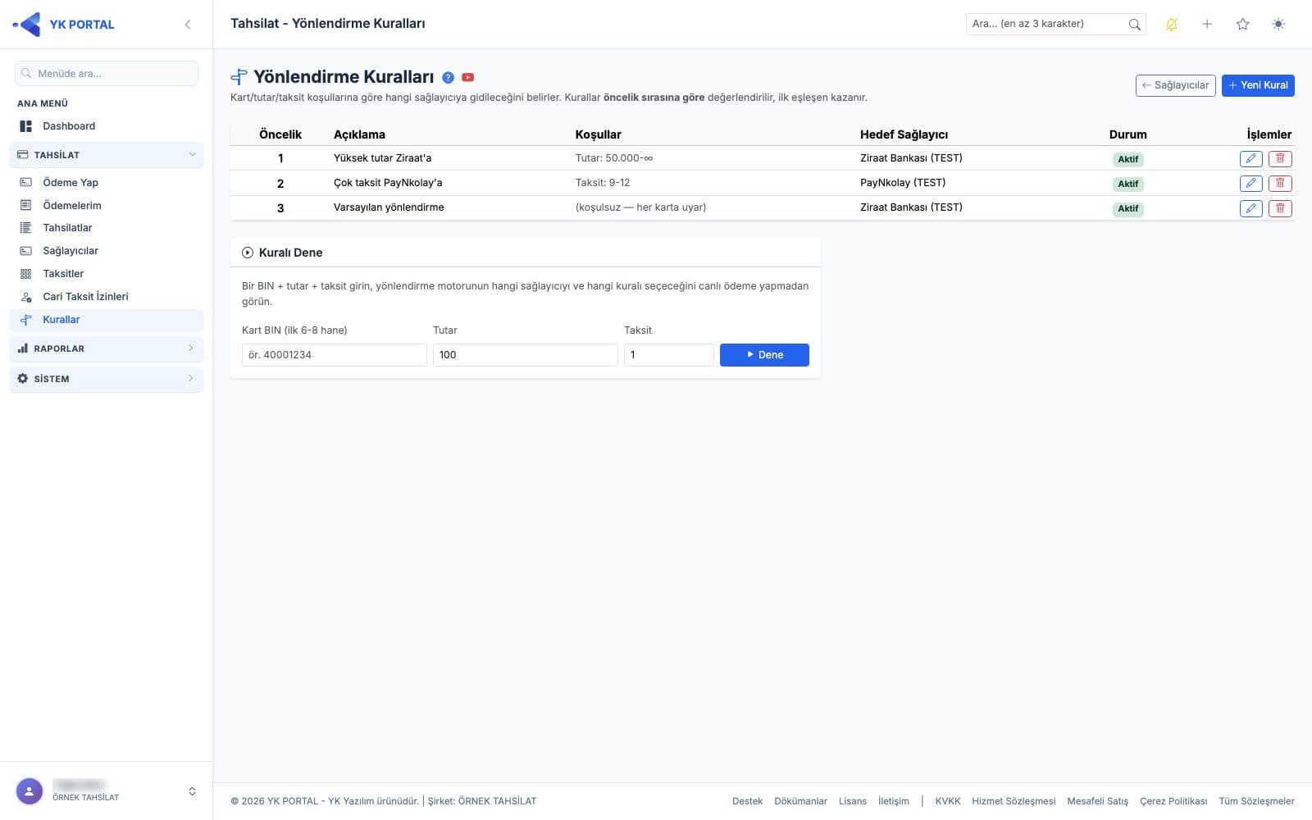This screenshot has width=1312, height=820.
Task: Open Ödemelerim in sidebar
Action: coord(107,205)
